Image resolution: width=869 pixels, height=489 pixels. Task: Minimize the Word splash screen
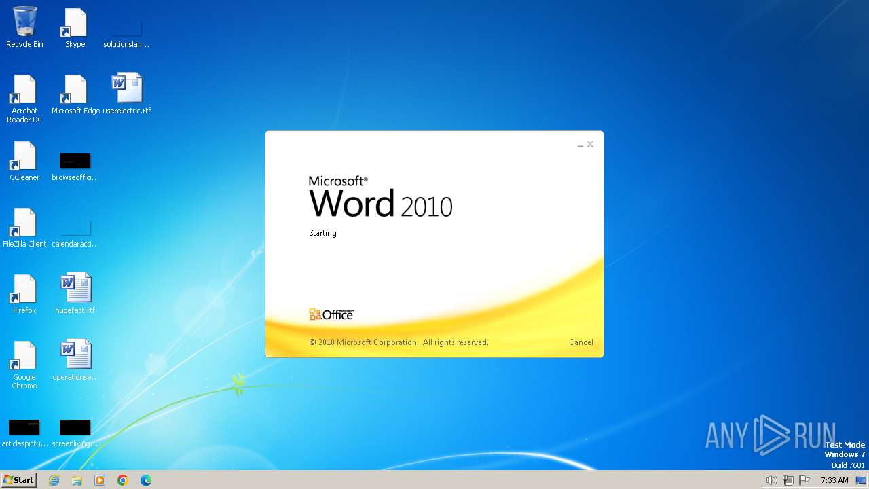pos(580,145)
